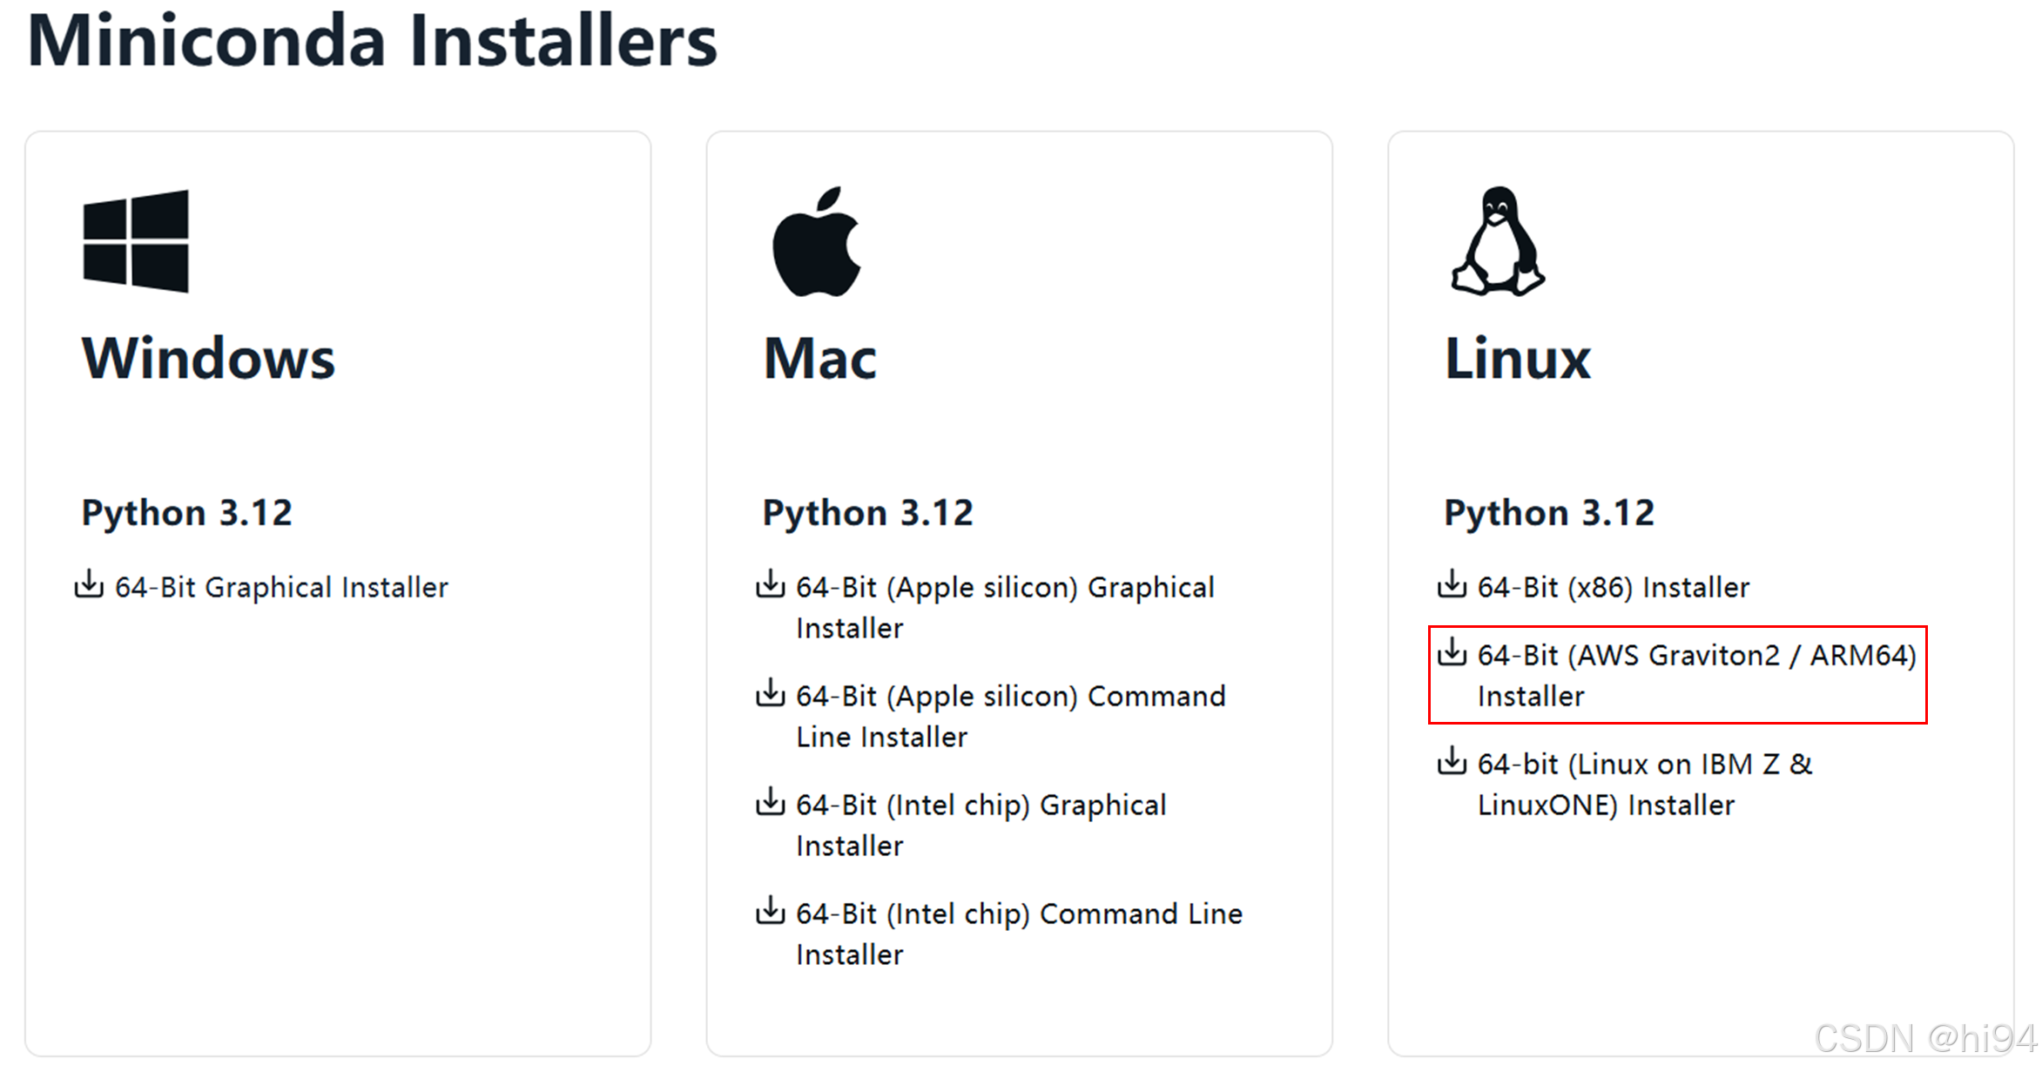Click the Miniconda Installers heading

coord(372,41)
